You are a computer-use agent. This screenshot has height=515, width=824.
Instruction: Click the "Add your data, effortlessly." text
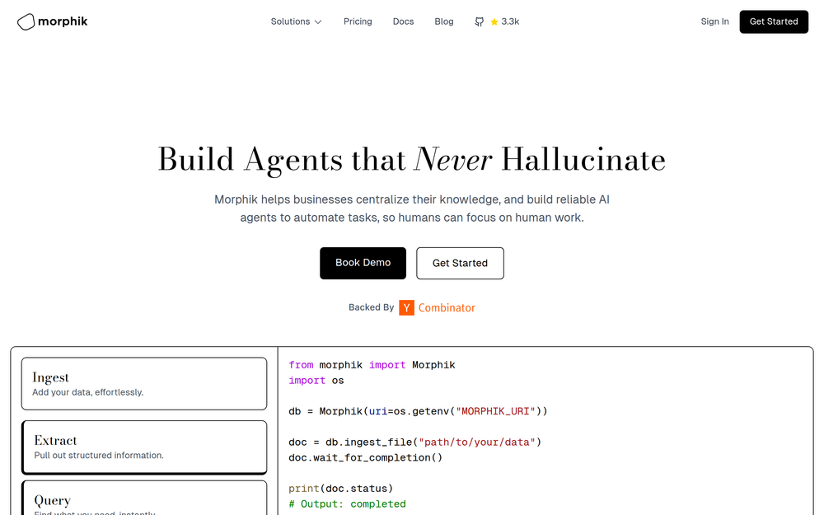pyautogui.click(x=88, y=392)
